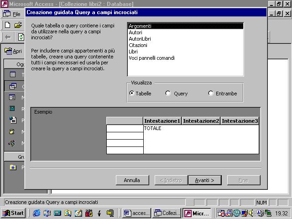Viewport: 292px width, 219px height.
Task: Click the magnifier search quick launch icon
Action: click(x=68, y=213)
